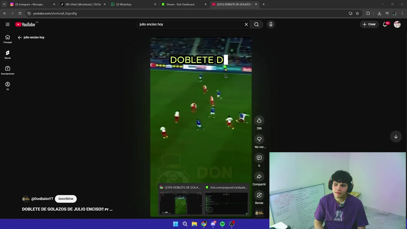The width and height of the screenshot is (407, 229).
Task: Open the YouTube account avatar menu
Action: point(397,24)
